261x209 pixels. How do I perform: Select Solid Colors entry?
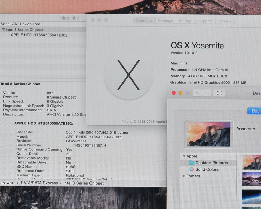pos(207,169)
